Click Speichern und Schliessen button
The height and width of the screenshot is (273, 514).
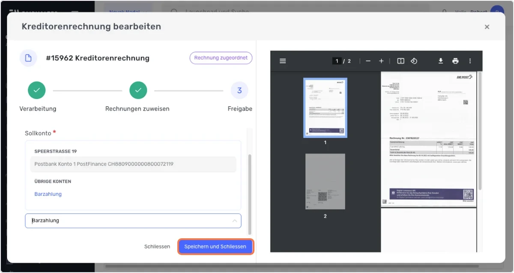tap(215, 247)
